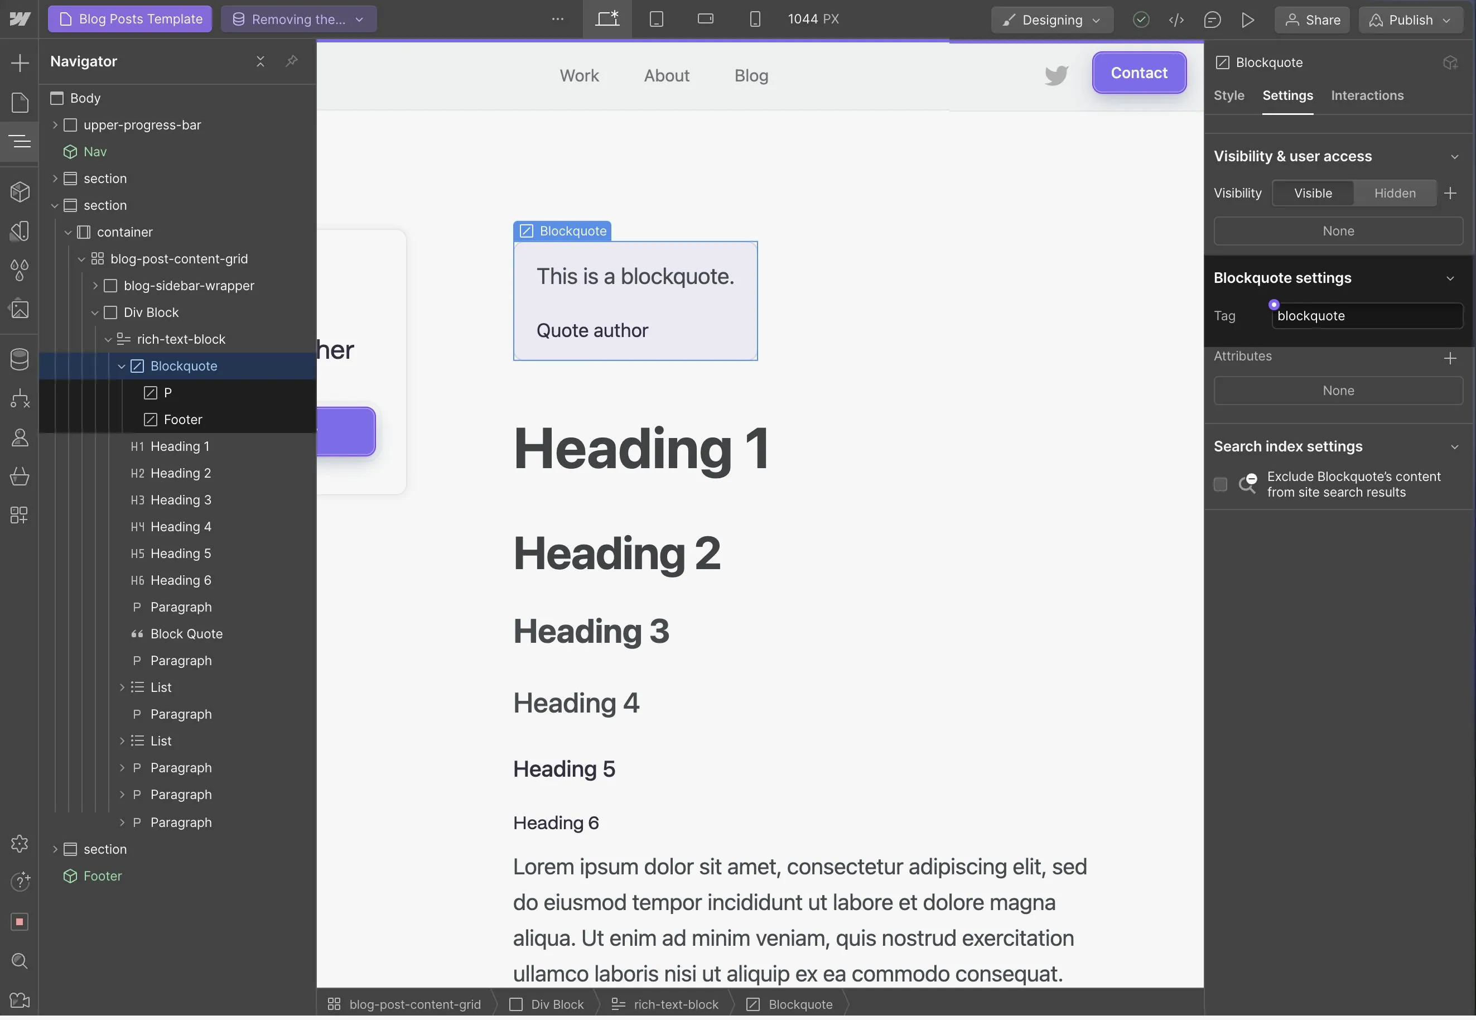
Task: Switch to the Style tab
Action: pyautogui.click(x=1229, y=96)
